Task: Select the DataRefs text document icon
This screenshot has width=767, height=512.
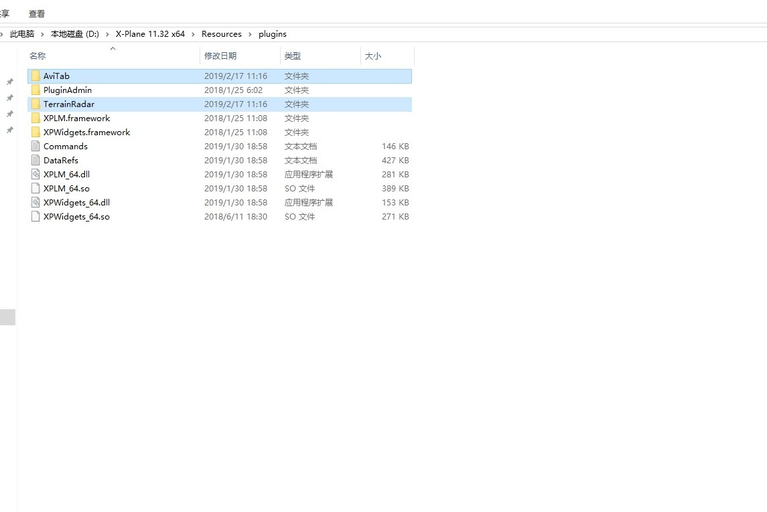Action: [x=36, y=161]
